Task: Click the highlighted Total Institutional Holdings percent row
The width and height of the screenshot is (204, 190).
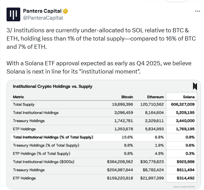Action: click(104, 137)
